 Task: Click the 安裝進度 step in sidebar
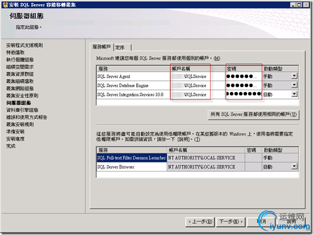pyautogui.click(x=15, y=139)
